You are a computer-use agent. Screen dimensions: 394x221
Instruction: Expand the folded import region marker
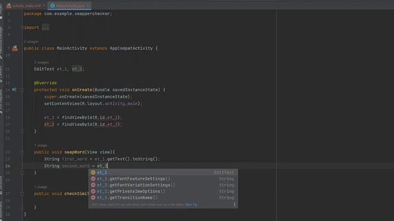coord(22,28)
